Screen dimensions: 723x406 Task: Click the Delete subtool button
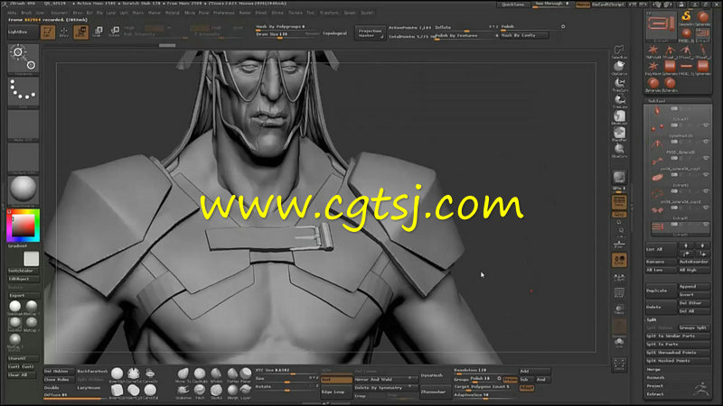[x=661, y=307]
